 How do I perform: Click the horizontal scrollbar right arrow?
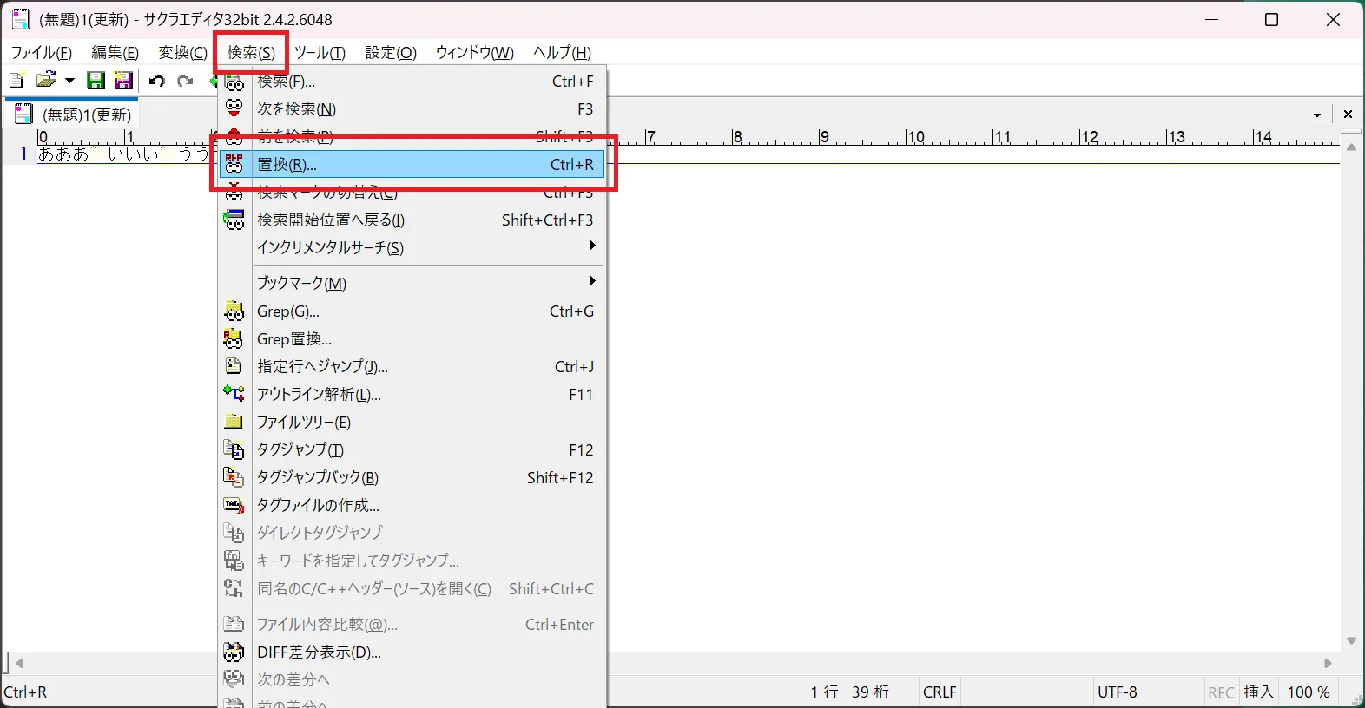(1328, 663)
